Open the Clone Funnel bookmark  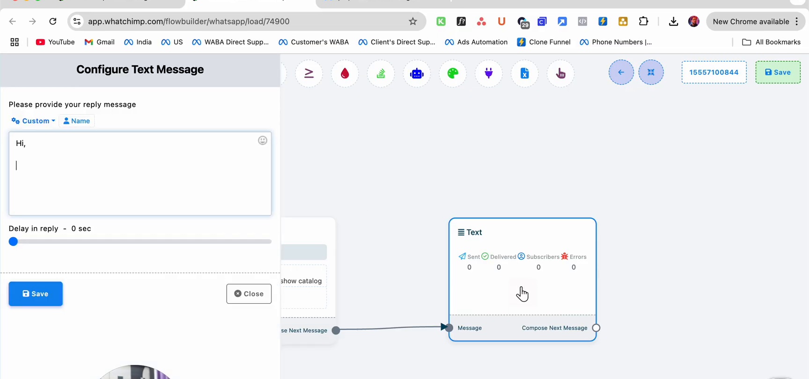[x=544, y=42]
